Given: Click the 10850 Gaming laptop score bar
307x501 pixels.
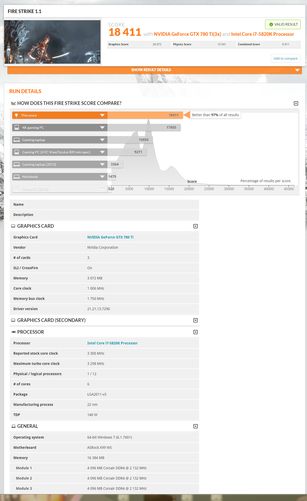Looking at the screenshot, I should 130,140.
